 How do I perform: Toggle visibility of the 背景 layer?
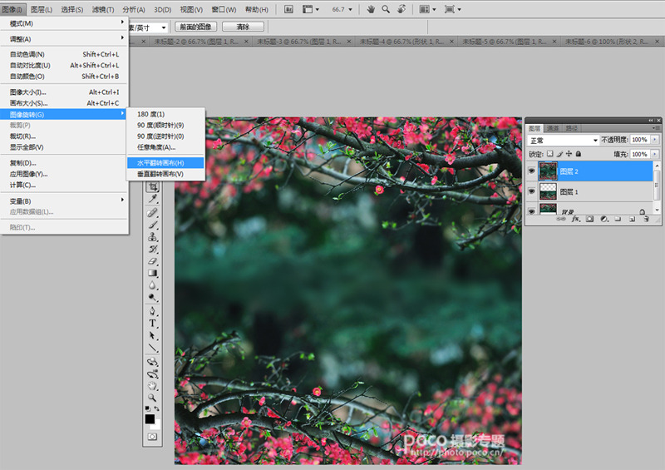(x=531, y=211)
